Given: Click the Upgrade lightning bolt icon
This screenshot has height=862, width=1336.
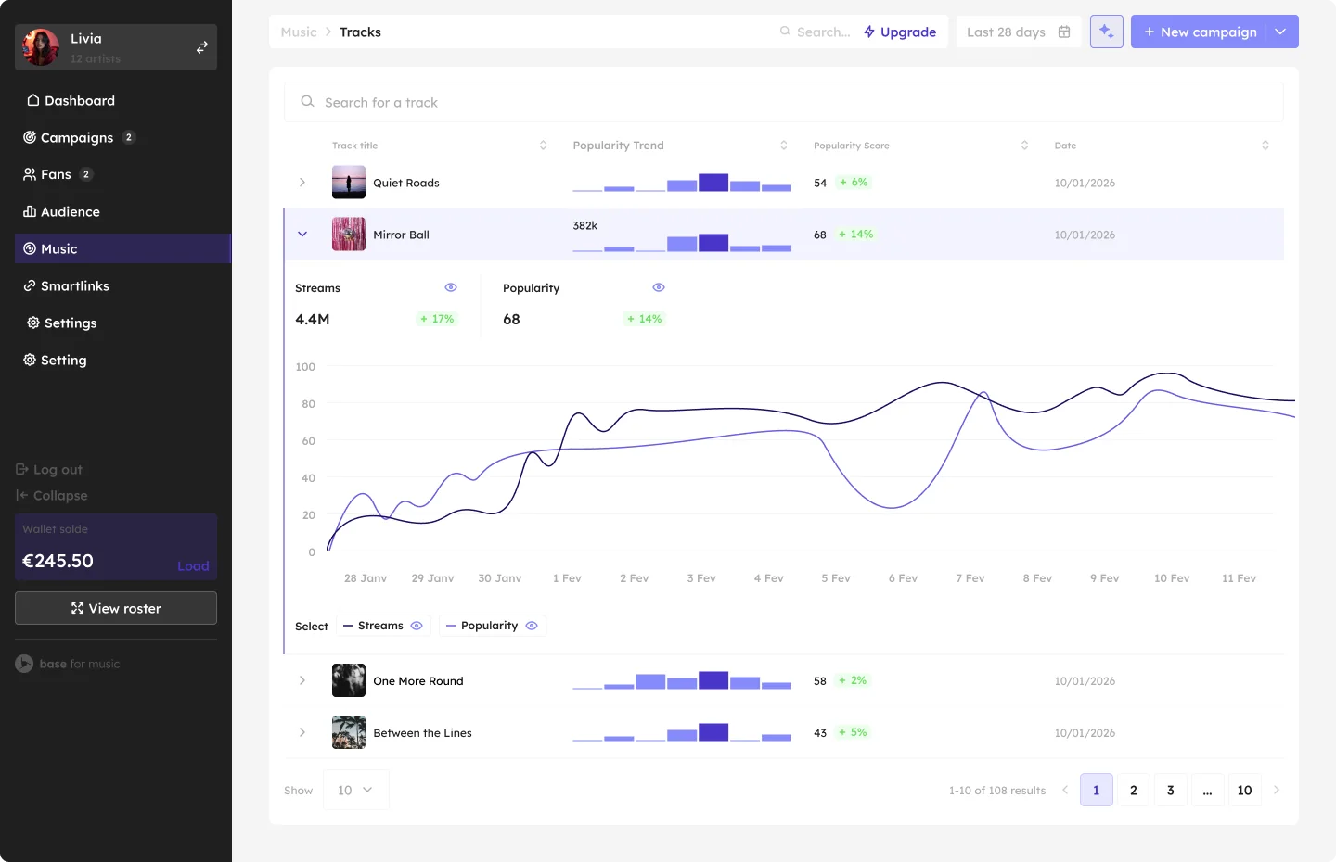Looking at the screenshot, I should [869, 32].
